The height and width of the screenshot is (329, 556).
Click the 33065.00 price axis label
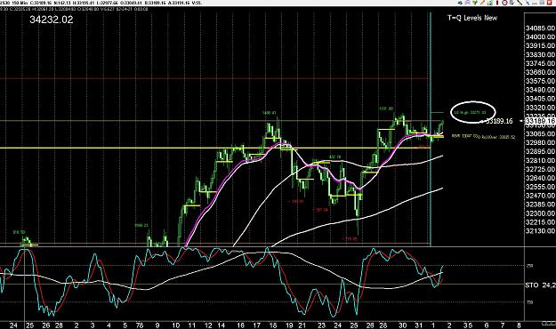tap(540, 133)
